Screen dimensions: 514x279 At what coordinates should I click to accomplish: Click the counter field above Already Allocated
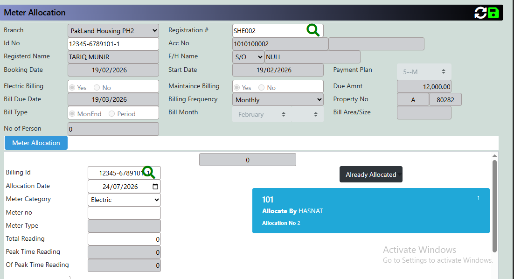point(248,160)
